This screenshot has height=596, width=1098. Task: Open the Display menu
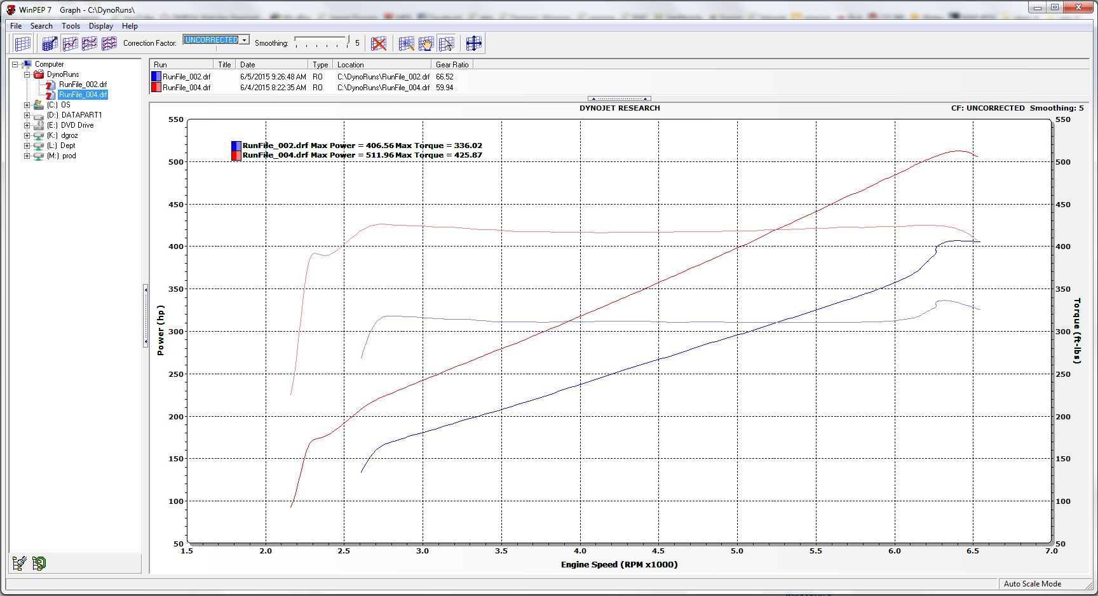point(101,26)
